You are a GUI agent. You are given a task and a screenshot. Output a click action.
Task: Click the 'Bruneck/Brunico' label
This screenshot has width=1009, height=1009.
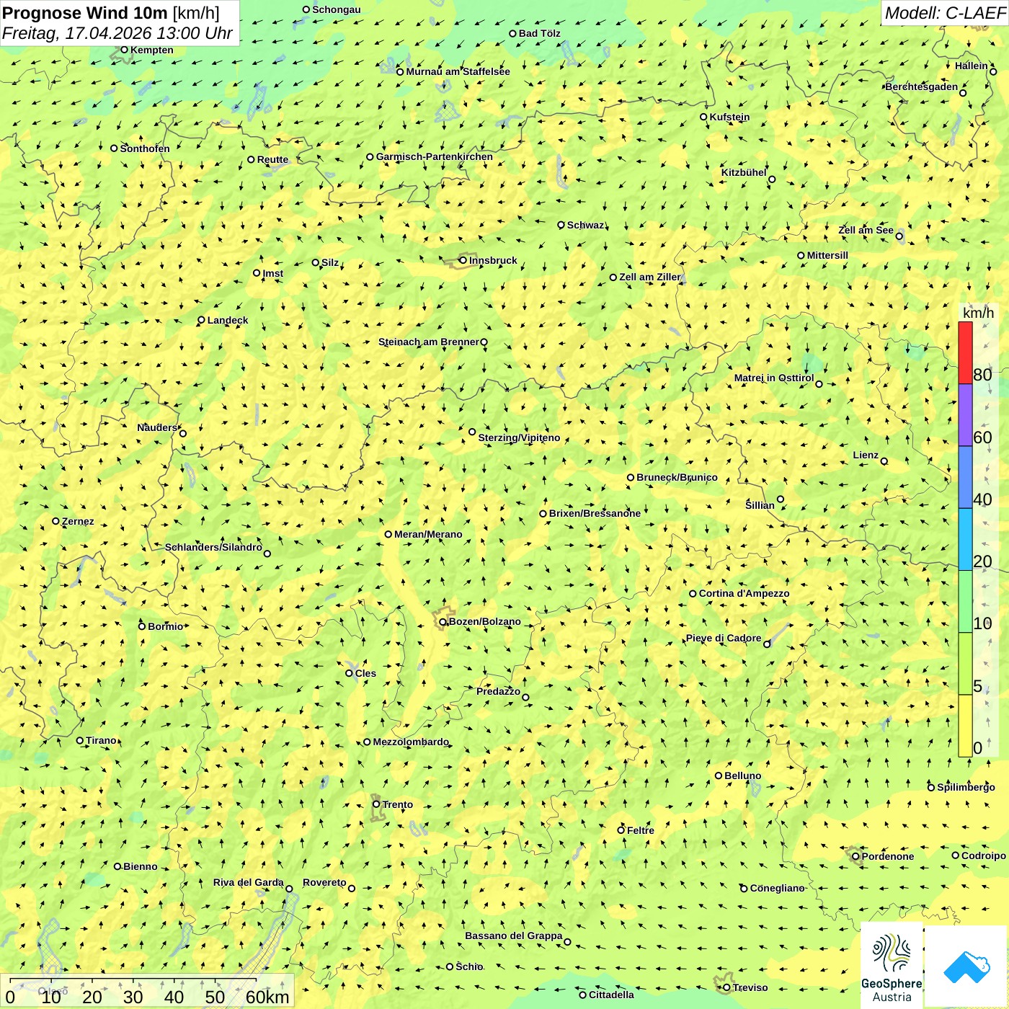point(677,477)
